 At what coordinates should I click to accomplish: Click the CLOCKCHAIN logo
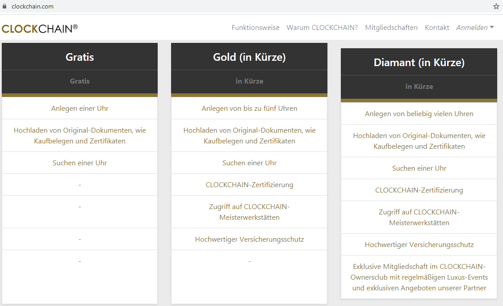coord(39,28)
